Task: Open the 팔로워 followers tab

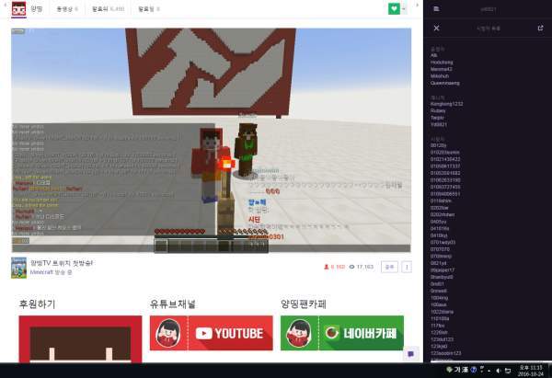Action: pyautogui.click(x=108, y=9)
